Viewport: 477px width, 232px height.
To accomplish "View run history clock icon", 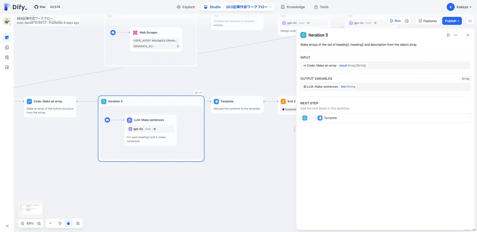I will 407,21.
